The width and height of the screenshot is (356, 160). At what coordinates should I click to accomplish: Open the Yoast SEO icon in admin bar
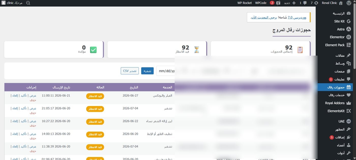coord(279,3)
